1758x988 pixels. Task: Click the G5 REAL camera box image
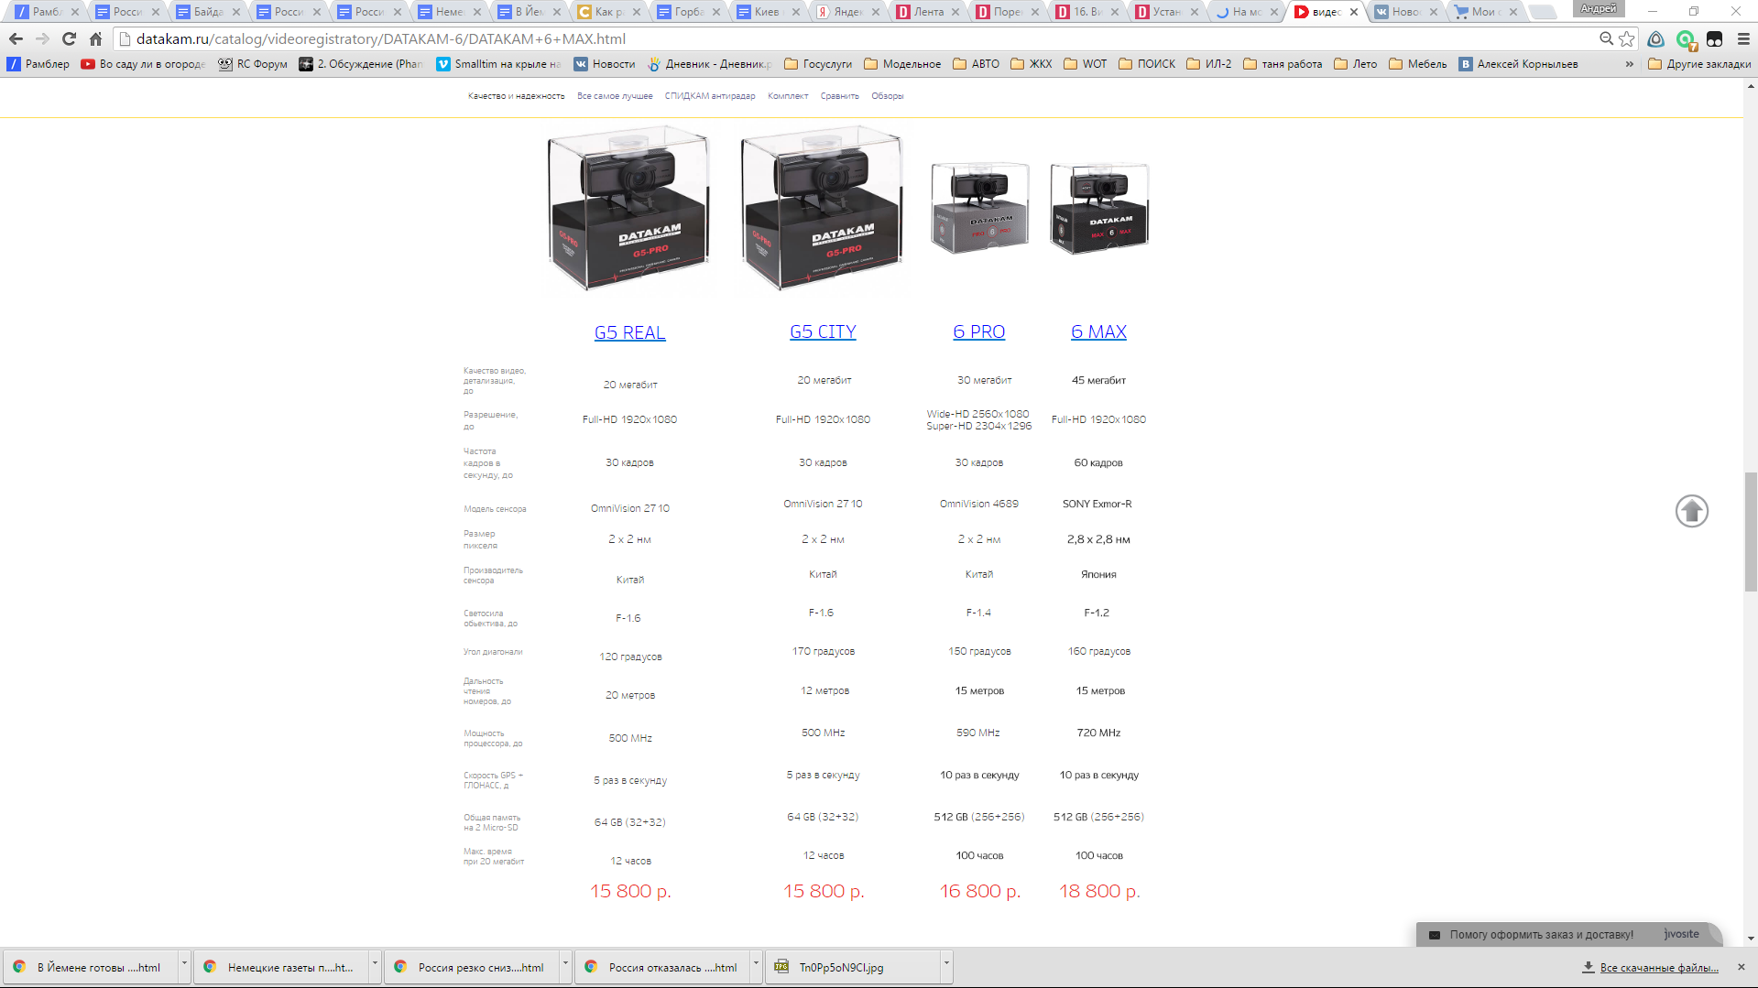[628, 210]
